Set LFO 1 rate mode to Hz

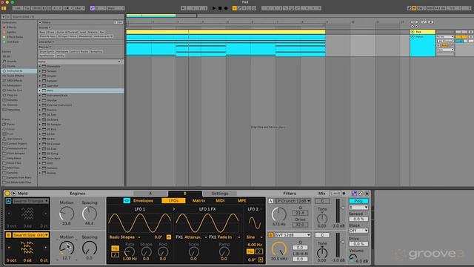[x=115, y=248]
